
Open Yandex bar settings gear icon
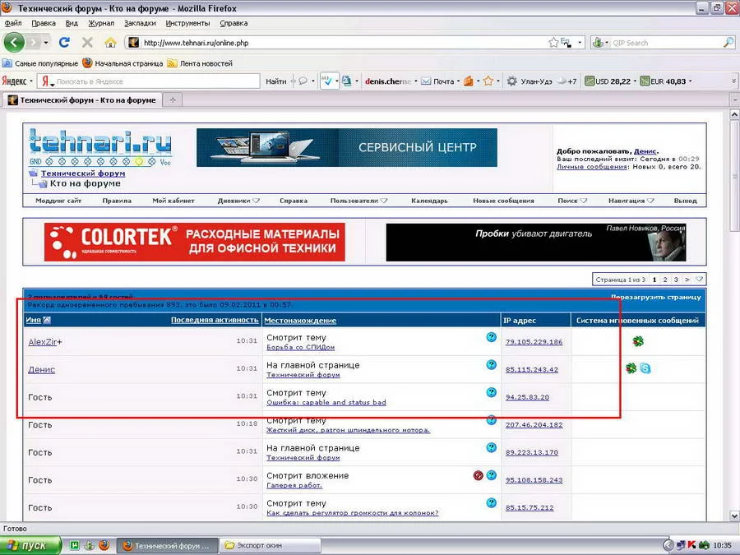(x=512, y=81)
